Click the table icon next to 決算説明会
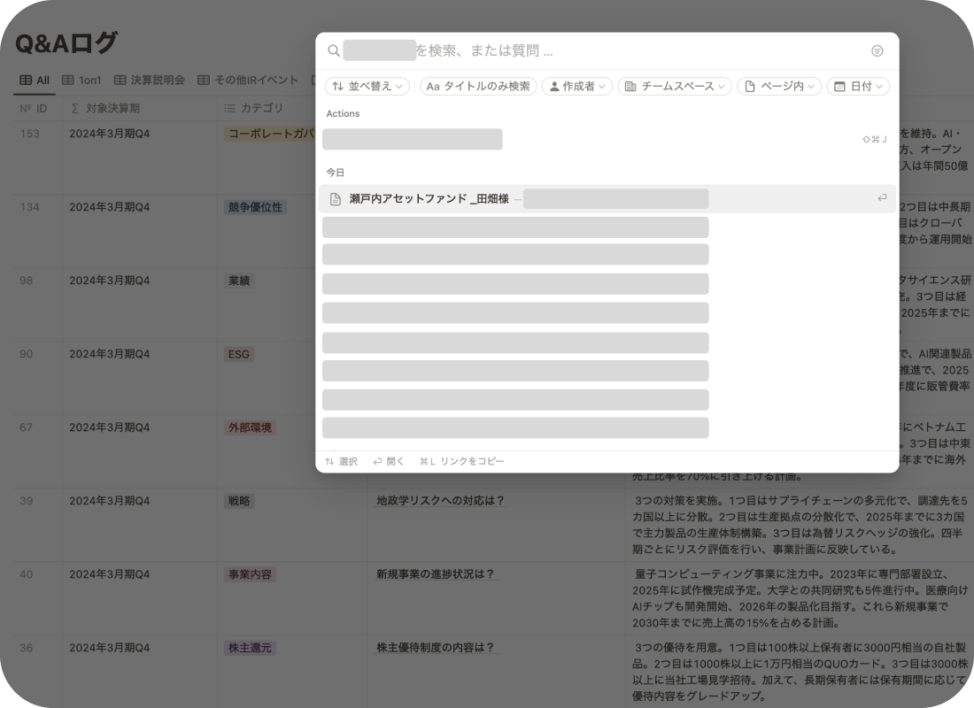Viewport: 974px width, 708px height. pos(120,80)
